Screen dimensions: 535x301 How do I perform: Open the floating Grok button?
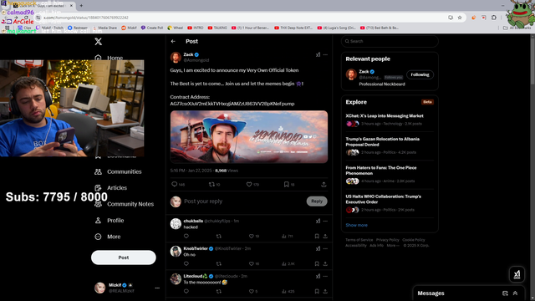[517, 274]
